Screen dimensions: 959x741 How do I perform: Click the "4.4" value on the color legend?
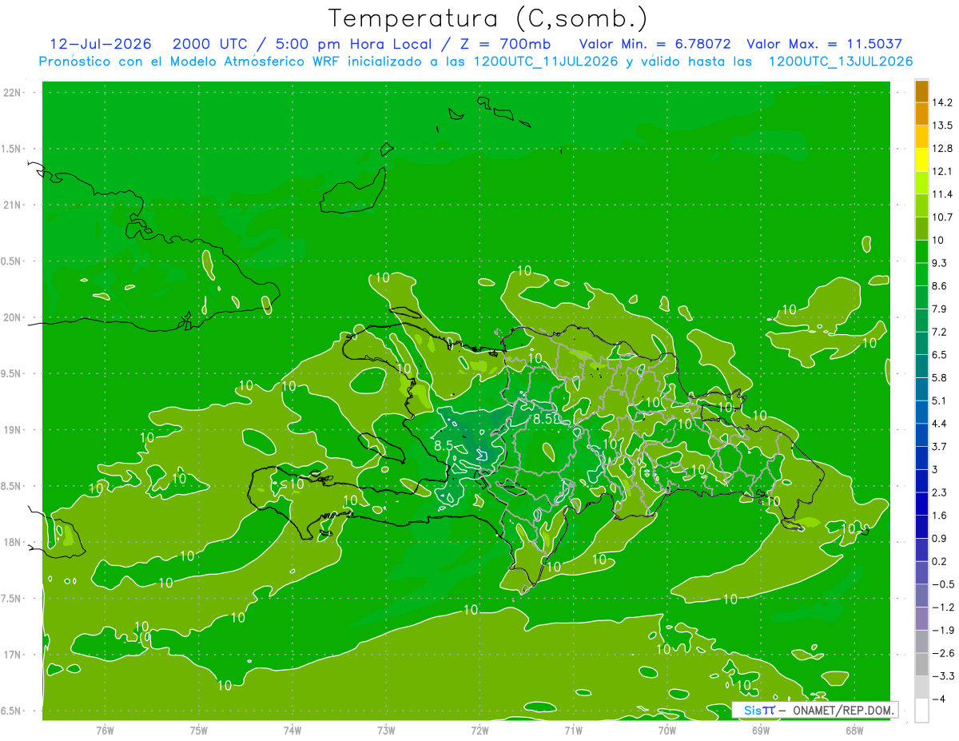point(940,424)
